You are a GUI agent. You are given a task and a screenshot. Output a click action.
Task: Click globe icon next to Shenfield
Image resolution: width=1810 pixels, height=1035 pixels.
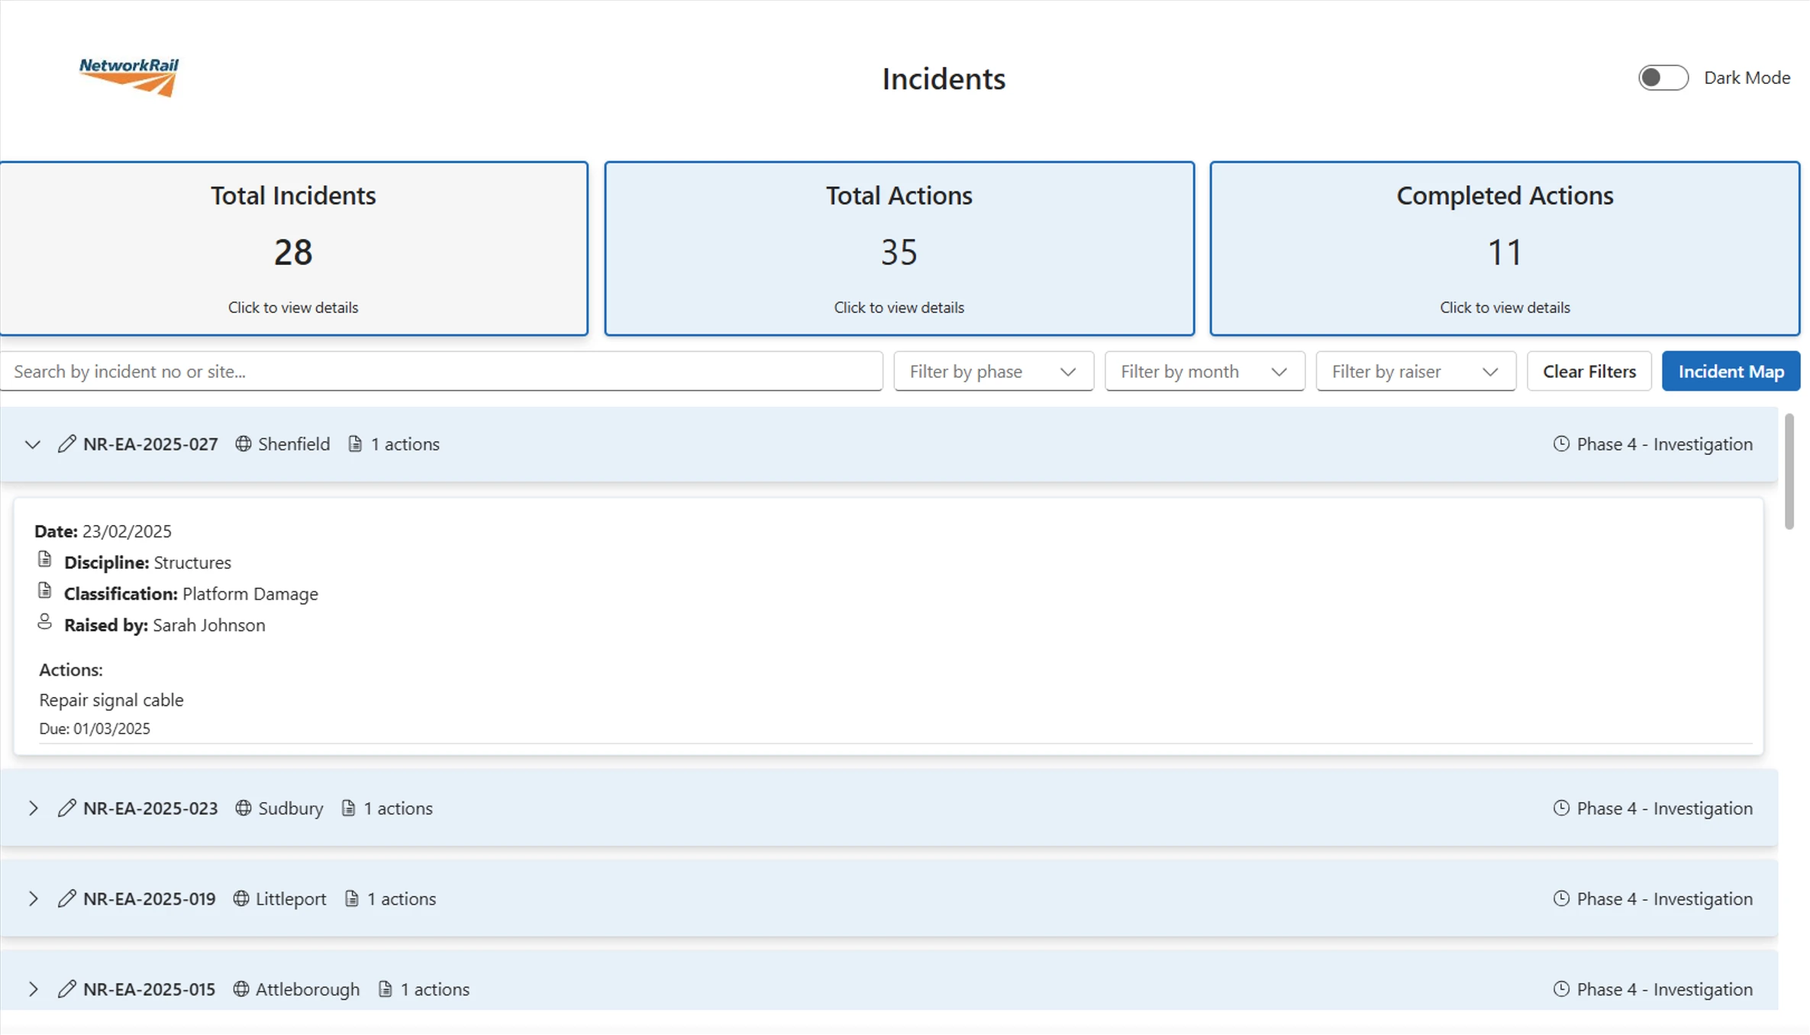243,443
